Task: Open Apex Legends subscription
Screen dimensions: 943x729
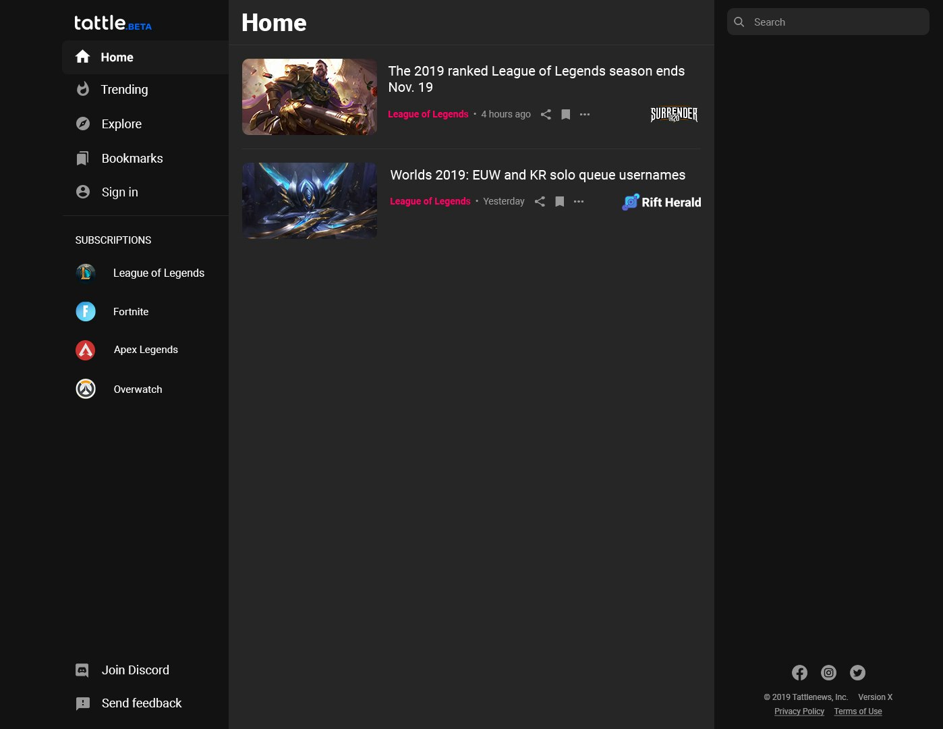Action: pyautogui.click(x=145, y=350)
